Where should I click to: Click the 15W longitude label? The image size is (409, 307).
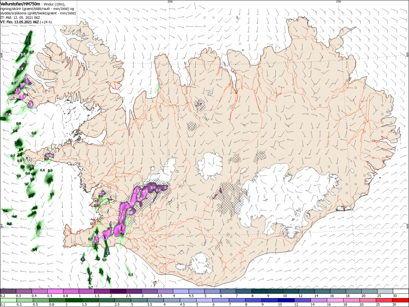pyautogui.click(x=338, y=2)
